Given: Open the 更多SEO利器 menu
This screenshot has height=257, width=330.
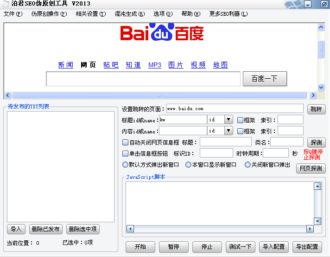Looking at the screenshot, I should [228, 14].
